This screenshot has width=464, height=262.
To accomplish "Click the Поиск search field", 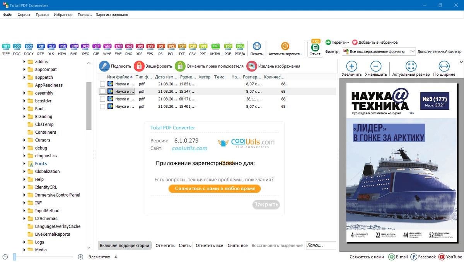I will click(321, 245).
